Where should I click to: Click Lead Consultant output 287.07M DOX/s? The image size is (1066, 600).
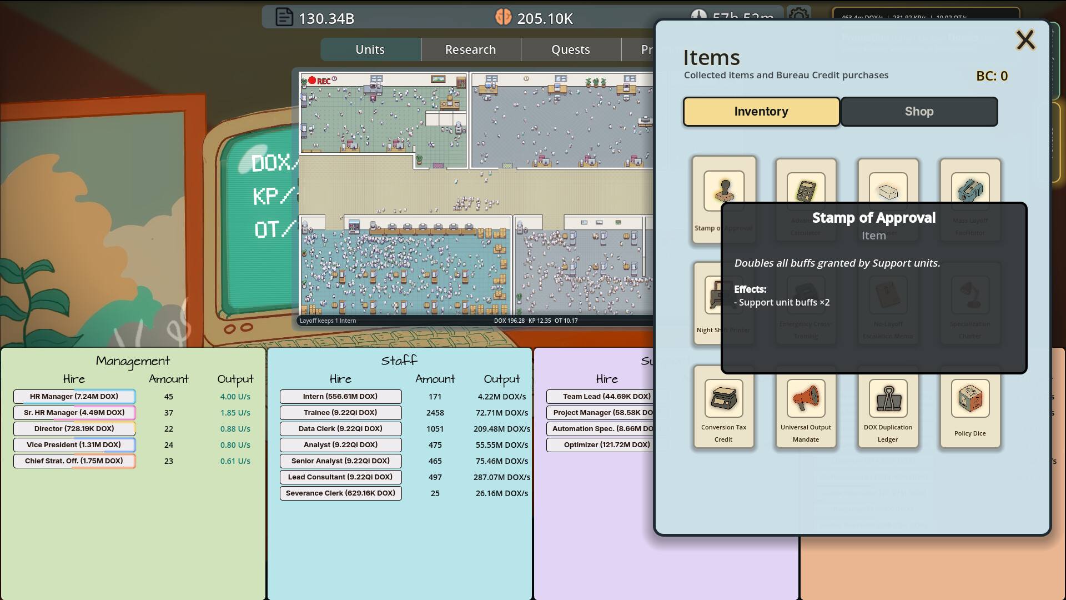pos(502,477)
